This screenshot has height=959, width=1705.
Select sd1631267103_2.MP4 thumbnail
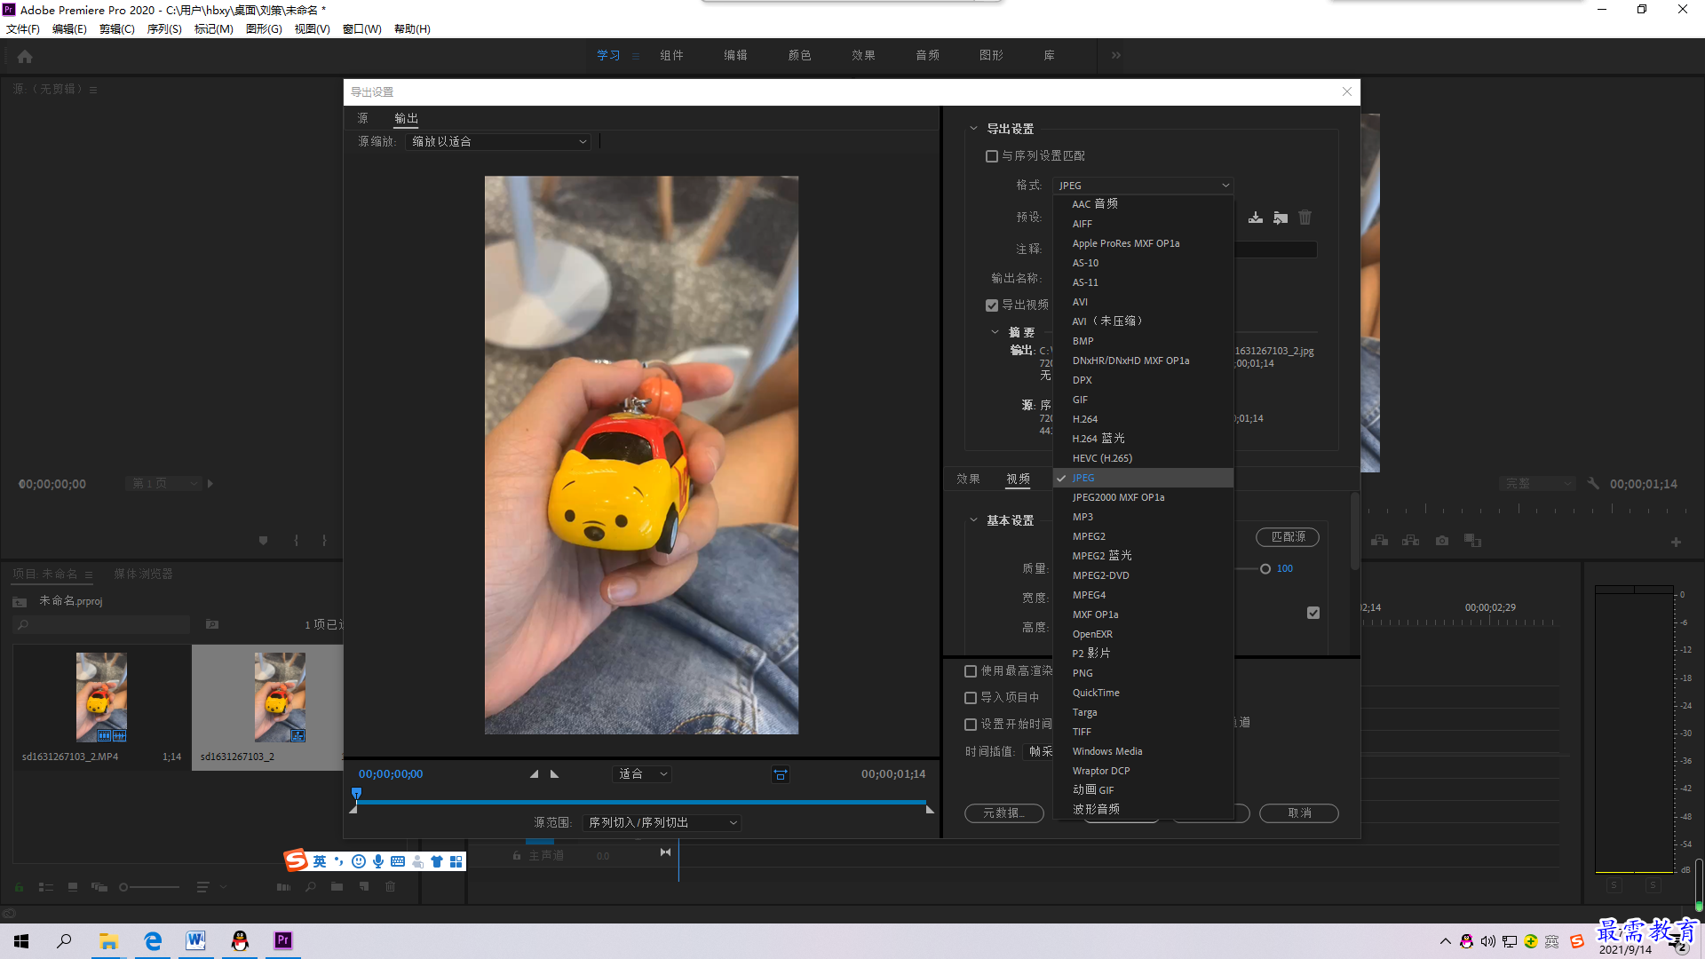[101, 697]
